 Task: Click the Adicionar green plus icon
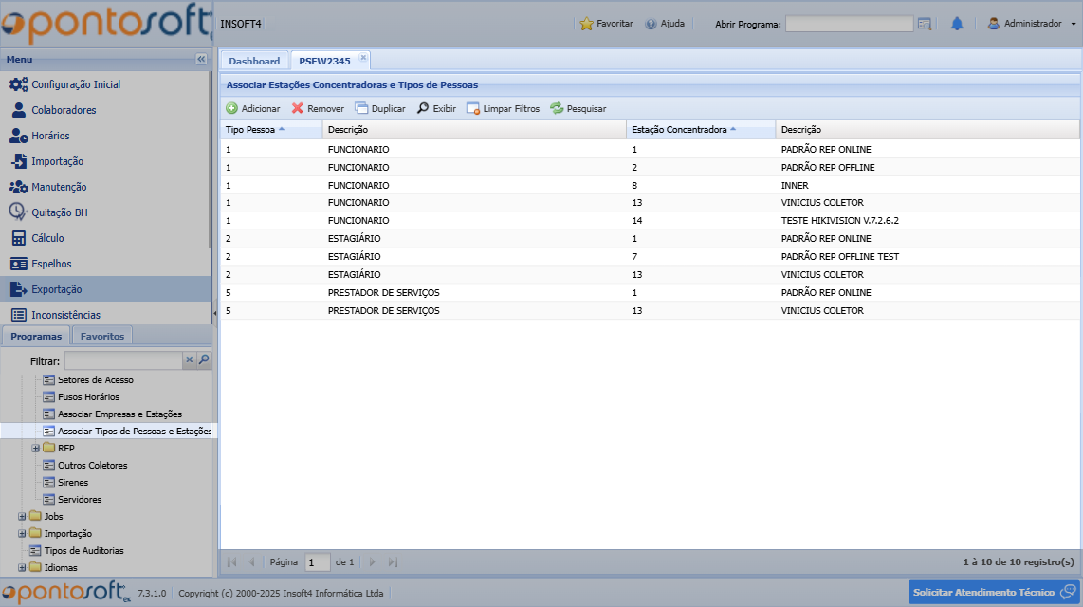232,109
